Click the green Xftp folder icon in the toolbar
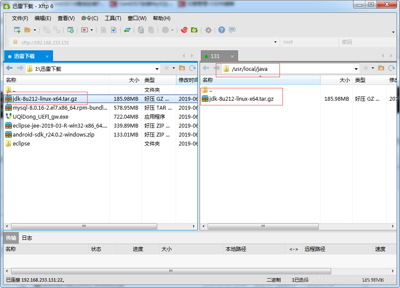The height and width of the screenshot is (288, 400). point(194,30)
